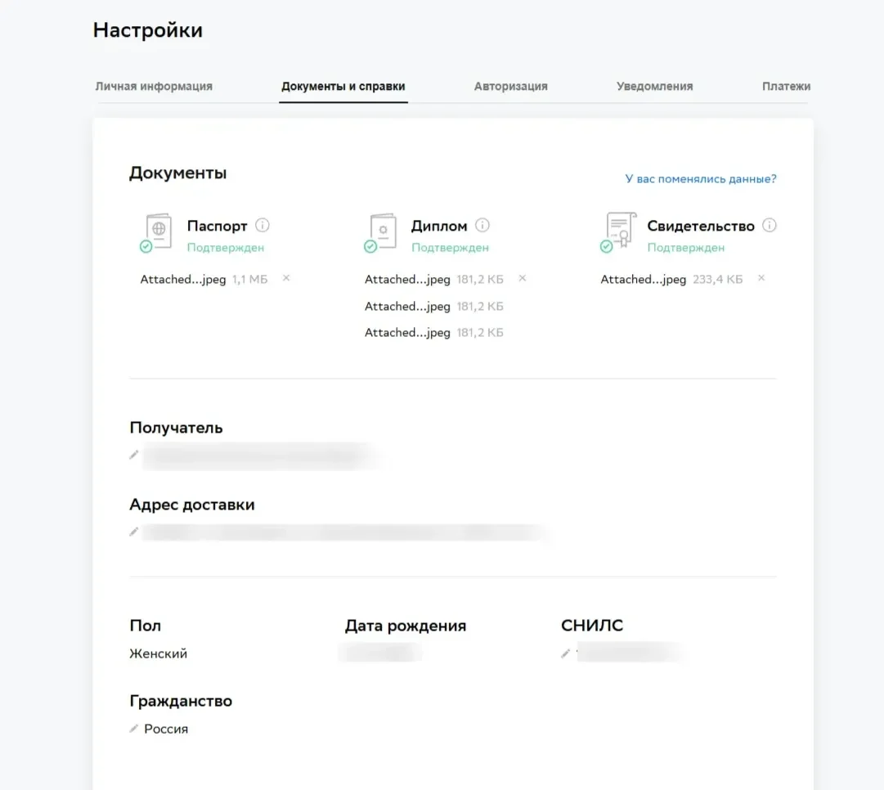Click the Паспорт document icon

point(159,230)
